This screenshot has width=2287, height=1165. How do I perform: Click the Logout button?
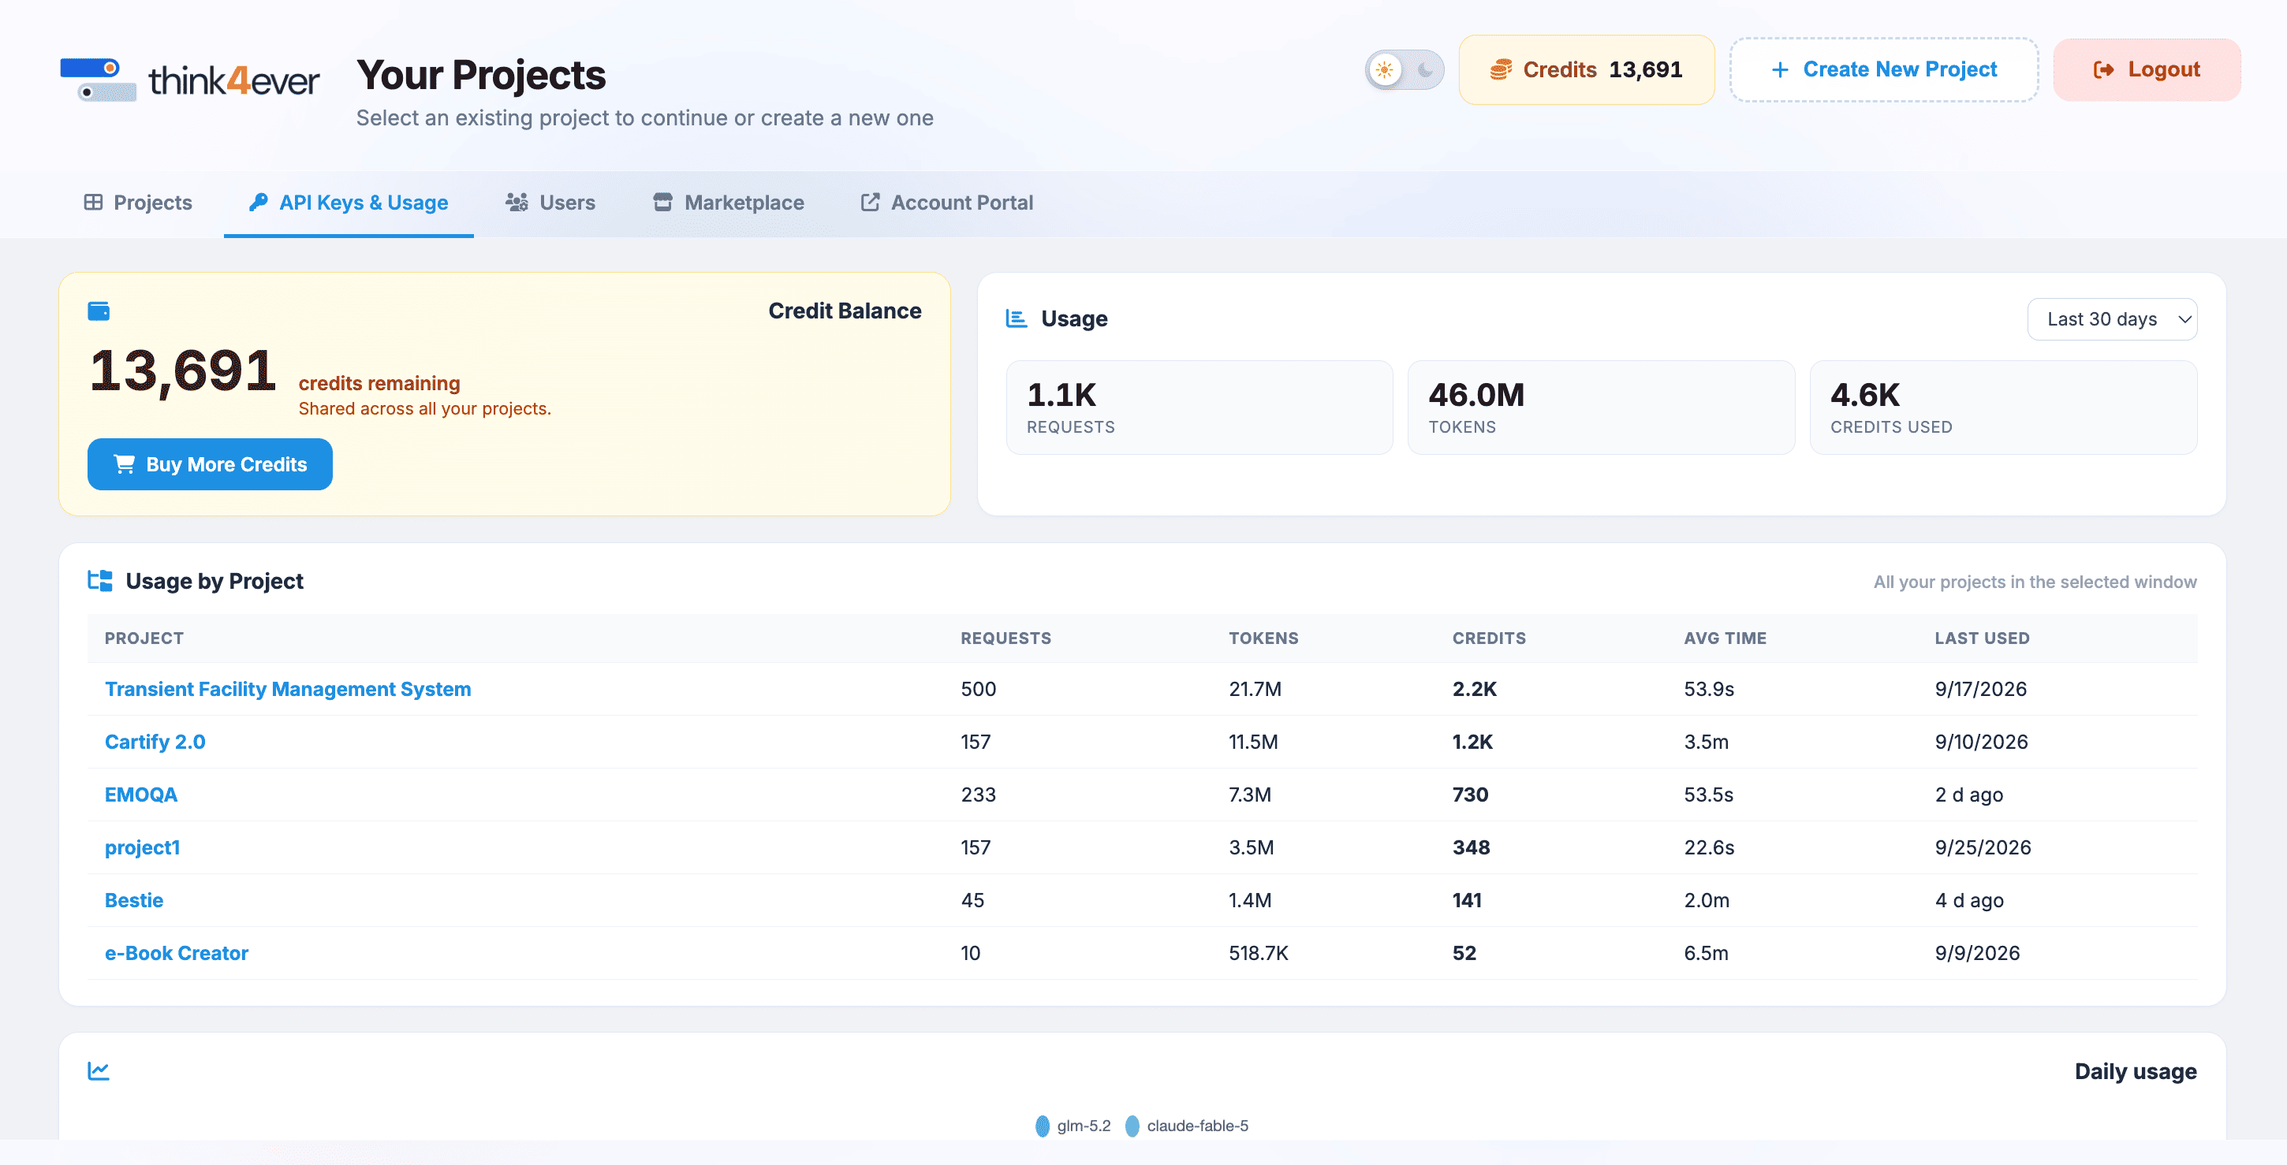coord(2147,69)
